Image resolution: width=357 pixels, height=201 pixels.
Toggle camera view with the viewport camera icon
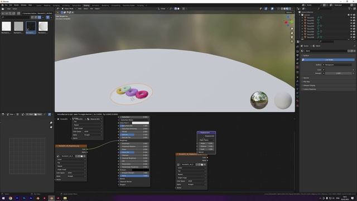(292, 37)
